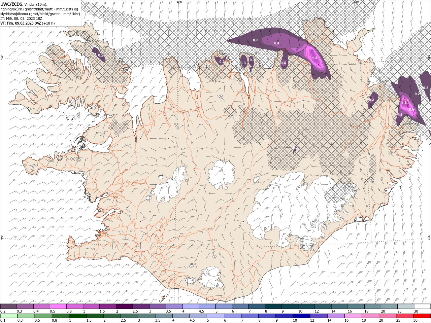
Task: Click the 0.2 label in the upper legend
Action: coord(3,311)
